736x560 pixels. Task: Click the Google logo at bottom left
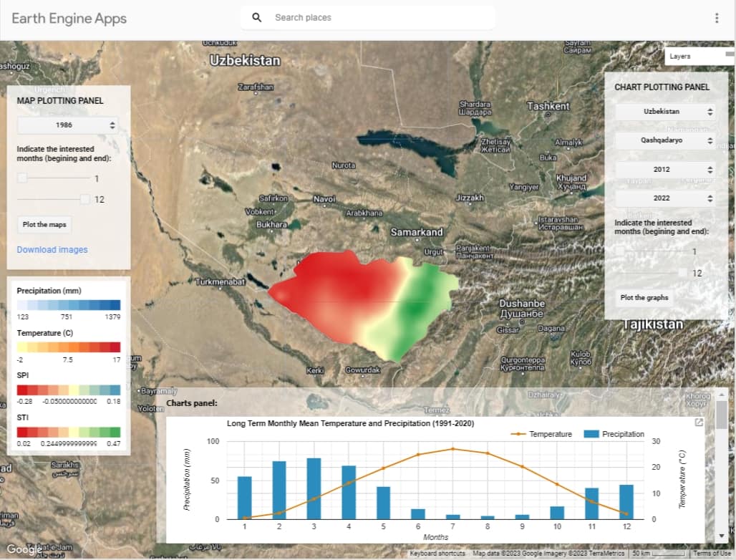coord(25,549)
